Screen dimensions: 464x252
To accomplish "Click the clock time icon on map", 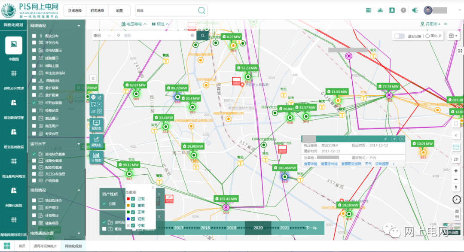I will pyautogui.click(x=457, y=199).
